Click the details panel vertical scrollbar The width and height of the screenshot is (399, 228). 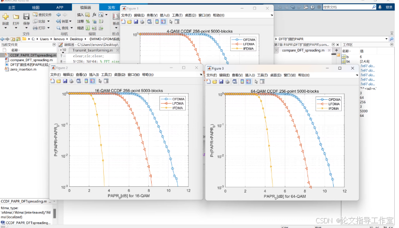click(54, 213)
